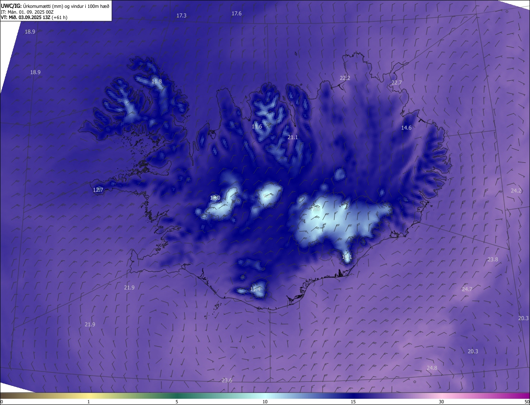Click the 22.2 value label
530x405 pixels.
pos(345,78)
